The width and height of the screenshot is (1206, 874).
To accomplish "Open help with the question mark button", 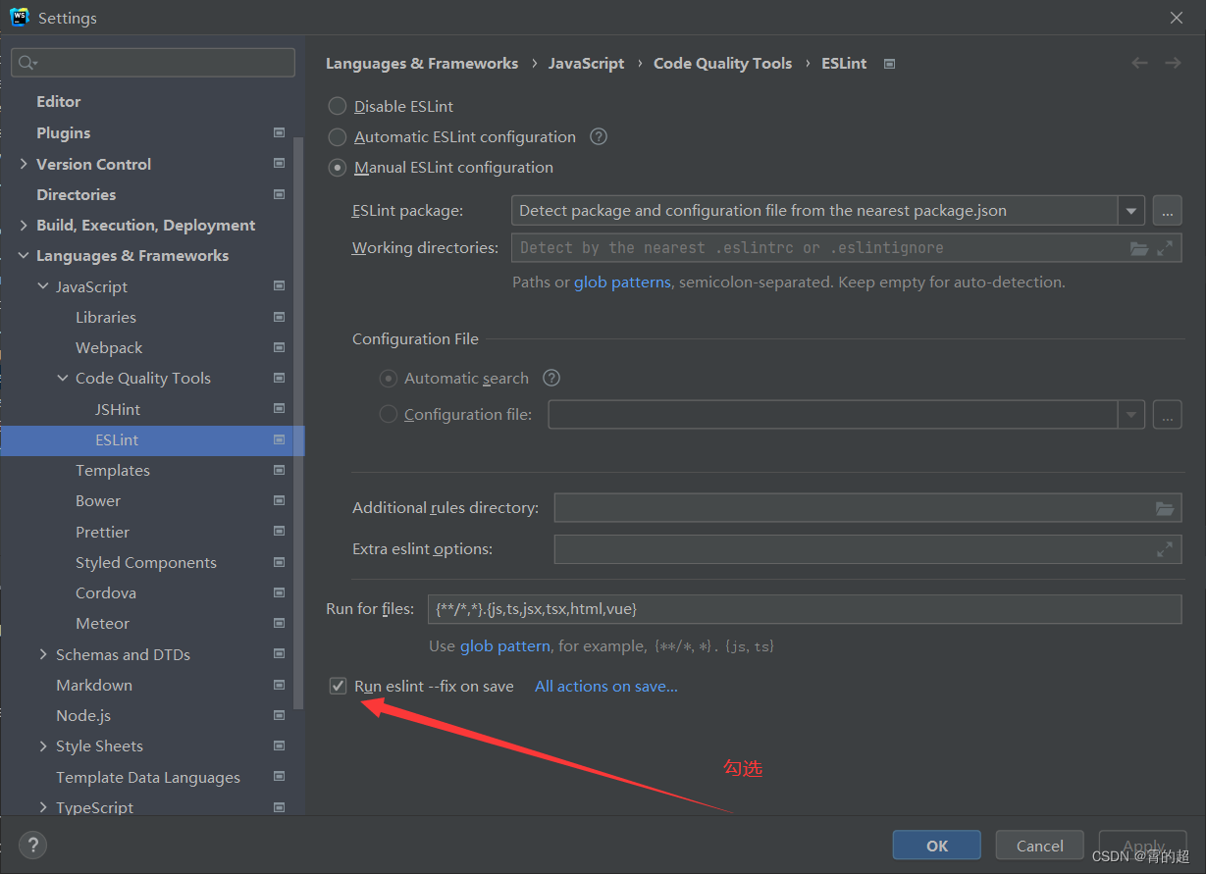I will click(x=33, y=845).
